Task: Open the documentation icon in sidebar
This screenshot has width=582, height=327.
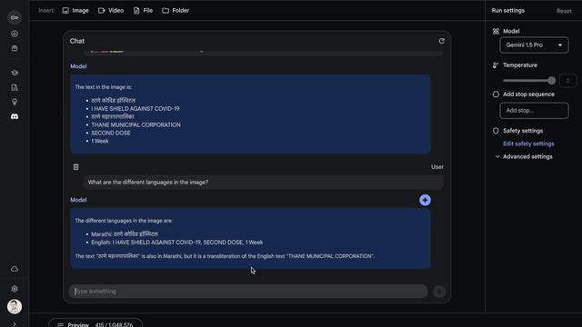Action: [15, 87]
